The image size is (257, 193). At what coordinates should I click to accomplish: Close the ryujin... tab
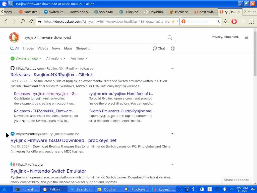click(239, 12)
